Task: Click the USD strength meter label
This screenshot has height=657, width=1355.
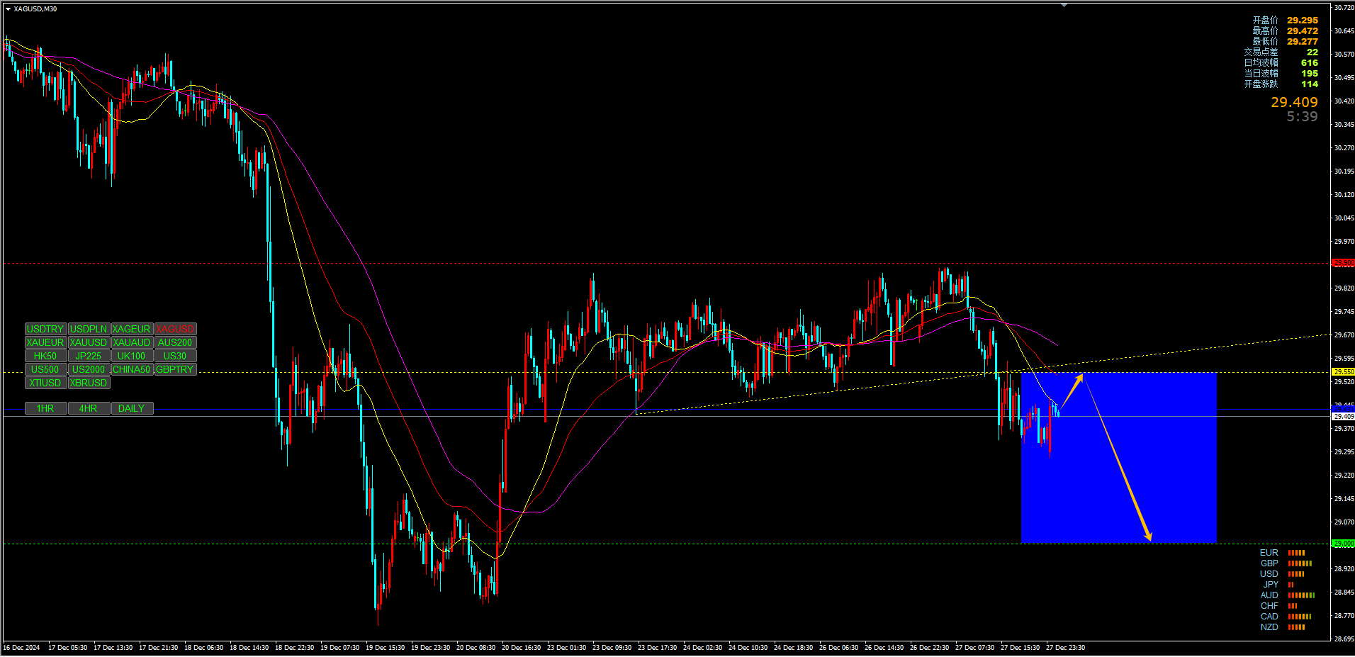Action: [x=1269, y=574]
